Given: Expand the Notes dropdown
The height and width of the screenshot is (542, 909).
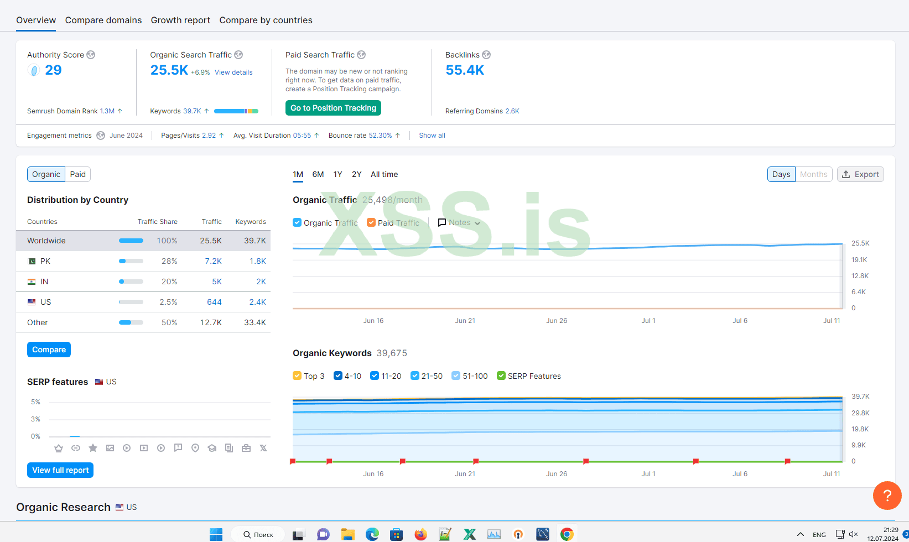Looking at the screenshot, I should click(459, 222).
